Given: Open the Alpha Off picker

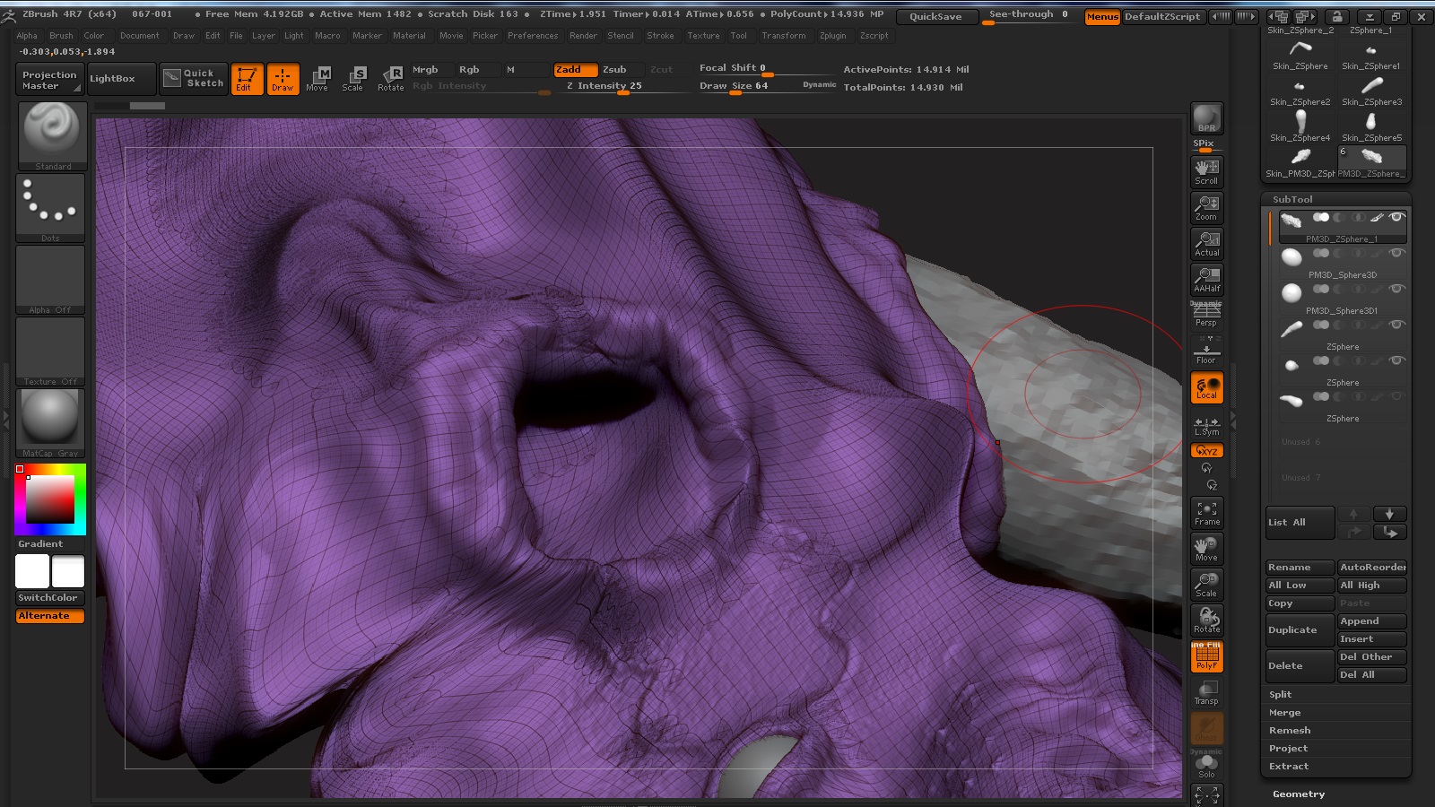Looking at the screenshot, I should coord(50,280).
